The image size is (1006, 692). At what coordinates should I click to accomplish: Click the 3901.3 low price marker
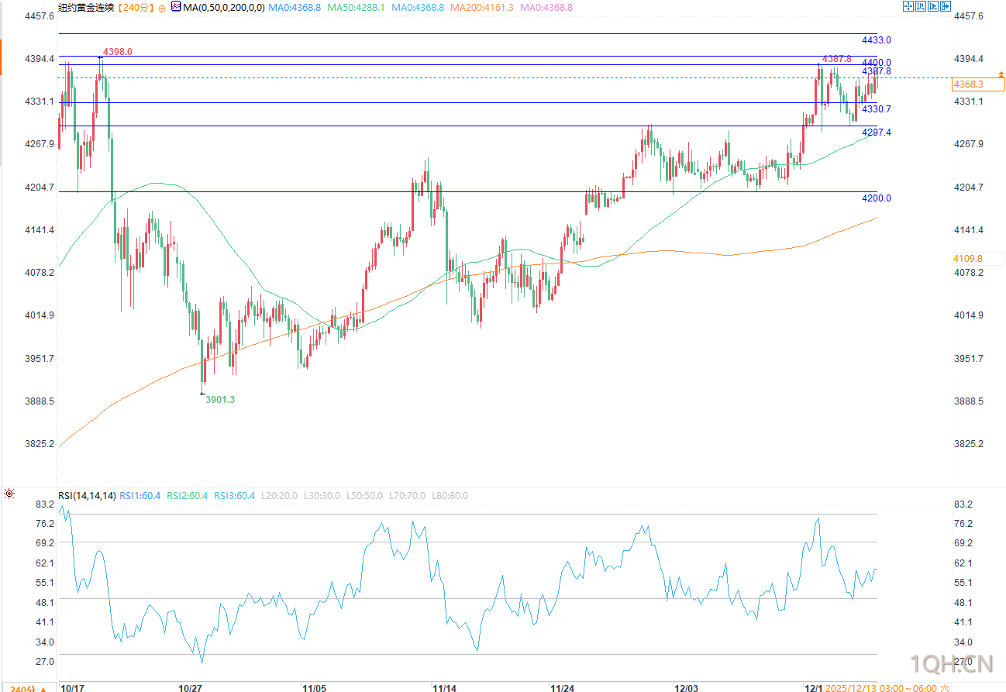[219, 399]
